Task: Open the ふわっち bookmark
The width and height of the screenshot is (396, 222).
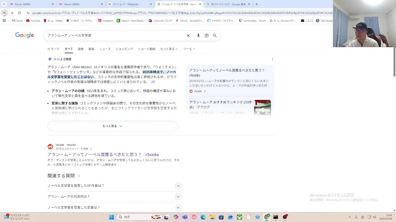Action: (190, 21)
